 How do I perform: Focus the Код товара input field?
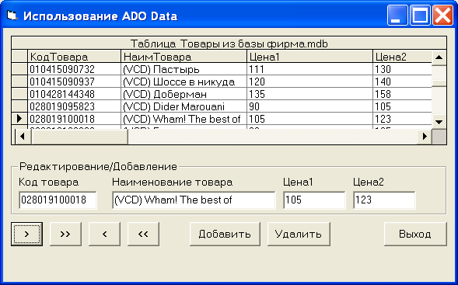pos(58,200)
